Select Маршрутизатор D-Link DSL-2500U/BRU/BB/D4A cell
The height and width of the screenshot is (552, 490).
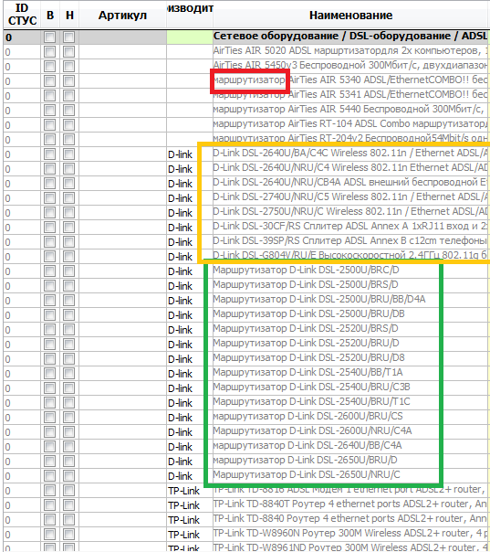350,301
